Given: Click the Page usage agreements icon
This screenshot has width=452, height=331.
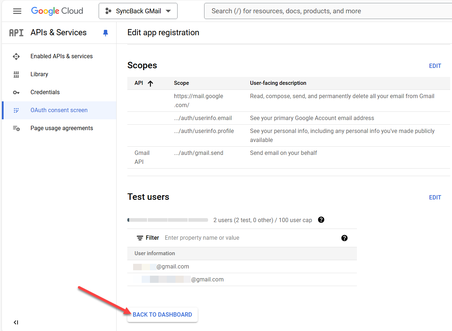Looking at the screenshot, I should (16, 128).
